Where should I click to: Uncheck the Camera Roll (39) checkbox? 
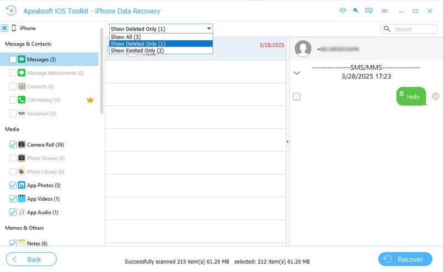(x=13, y=144)
